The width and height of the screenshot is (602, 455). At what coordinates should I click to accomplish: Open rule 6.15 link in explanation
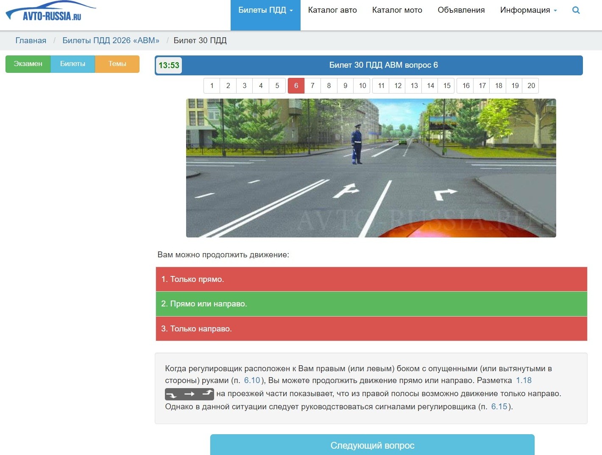(499, 407)
